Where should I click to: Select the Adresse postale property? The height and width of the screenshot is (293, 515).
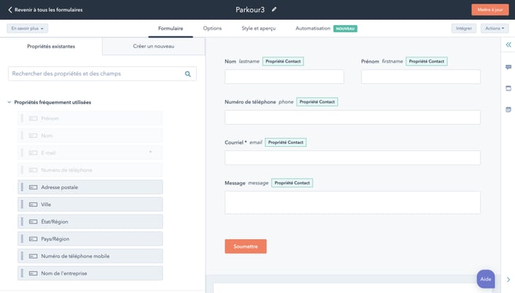pos(90,187)
